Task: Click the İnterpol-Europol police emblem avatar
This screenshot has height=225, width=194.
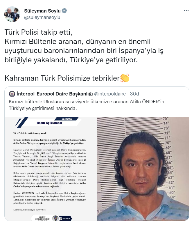Action: pyautogui.click(x=12, y=94)
